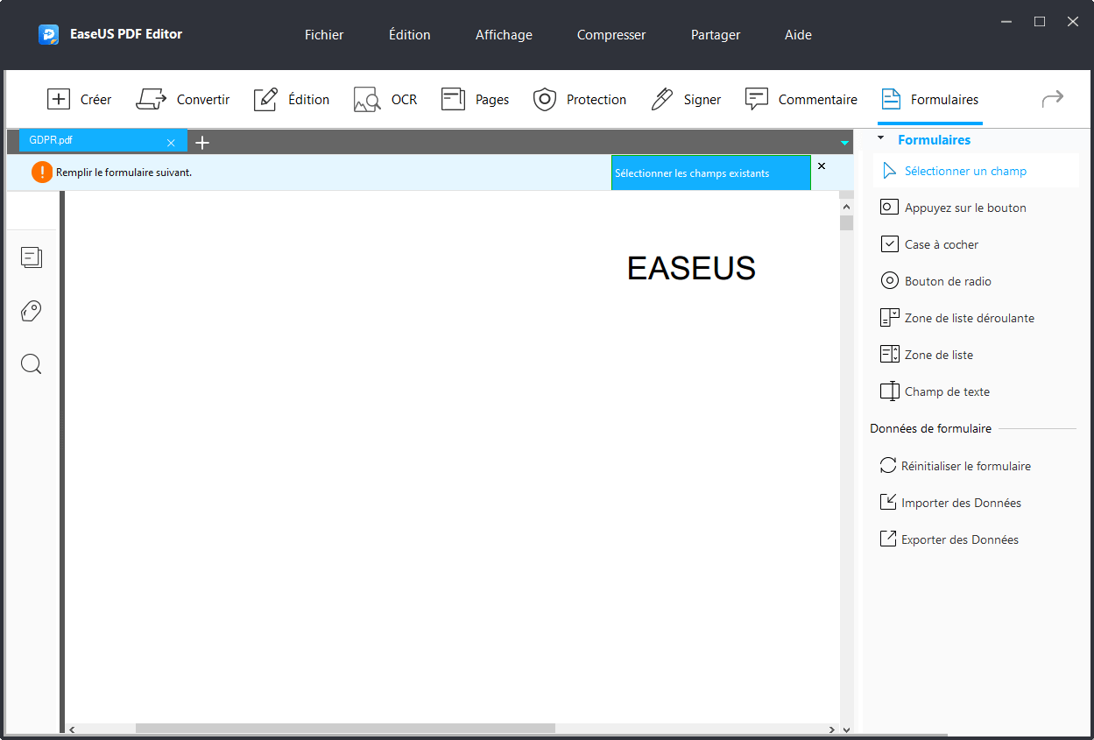
Task: Close the GDPR.pdf tab
Action: tap(171, 143)
